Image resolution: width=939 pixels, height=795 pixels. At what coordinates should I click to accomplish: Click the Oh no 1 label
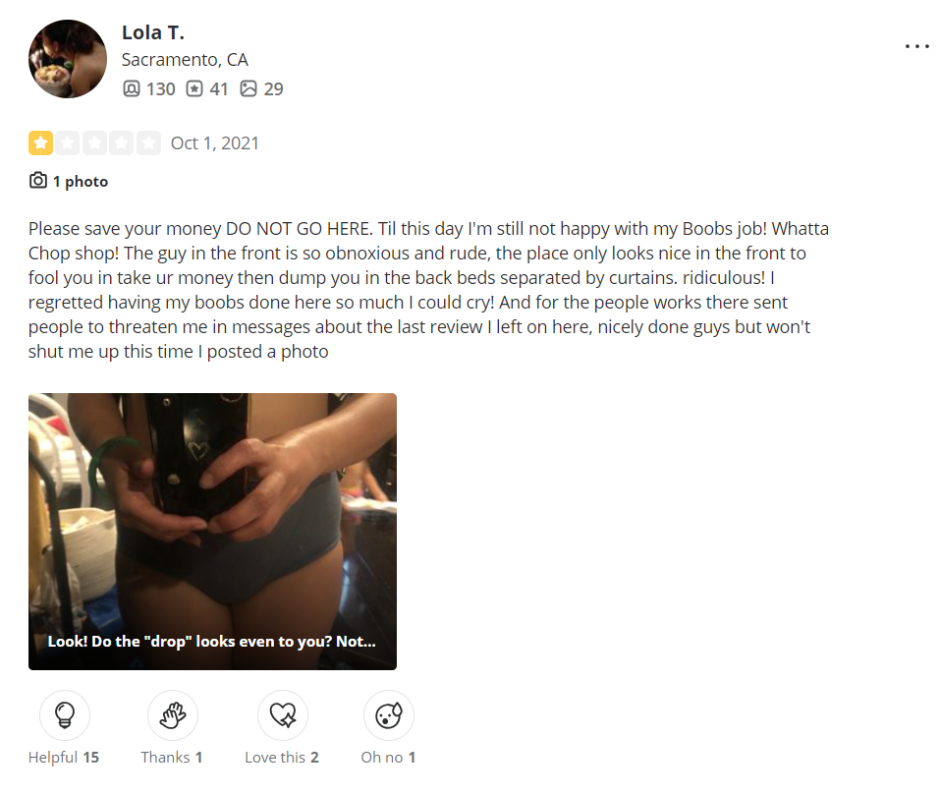coord(388,758)
